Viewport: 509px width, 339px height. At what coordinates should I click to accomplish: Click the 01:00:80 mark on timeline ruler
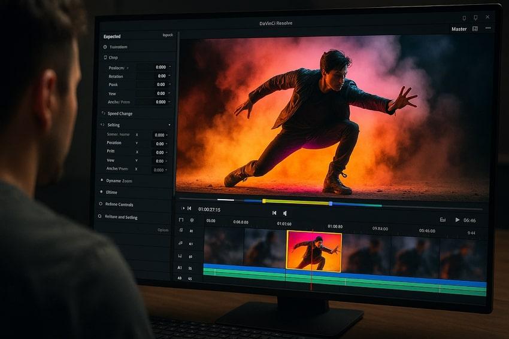pyautogui.click(x=335, y=226)
